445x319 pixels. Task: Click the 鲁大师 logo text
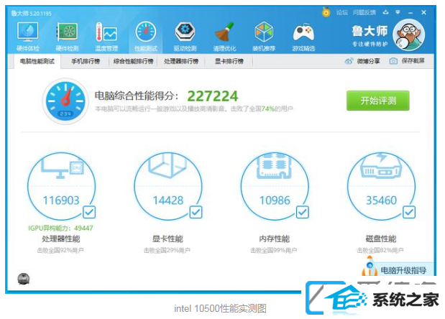point(370,31)
